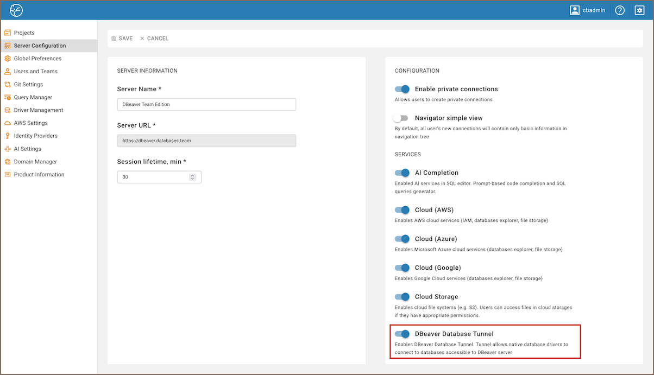Open the help question mark icon
This screenshot has height=375, width=654.
[620, 10]
